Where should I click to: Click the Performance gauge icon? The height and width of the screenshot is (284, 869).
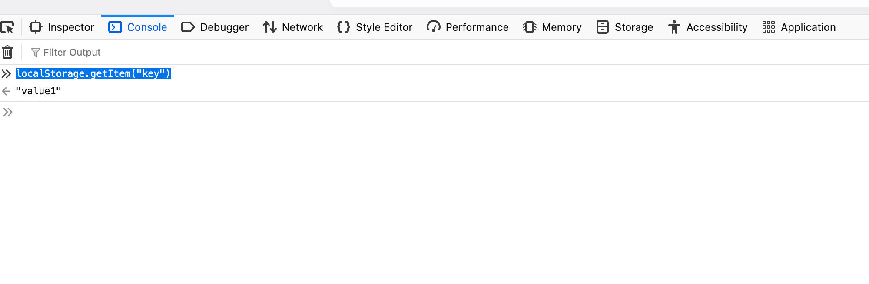pyautogui.click(x=433, y=27)
